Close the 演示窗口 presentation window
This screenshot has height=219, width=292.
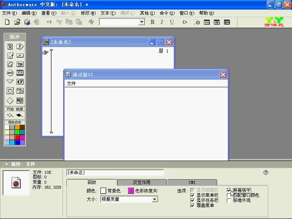coord(223,75)
